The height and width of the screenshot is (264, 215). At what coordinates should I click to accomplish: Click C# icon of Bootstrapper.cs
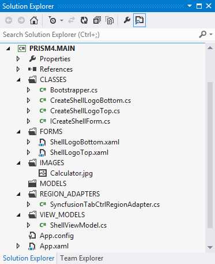pyautogui.click(x=43, y=90)
